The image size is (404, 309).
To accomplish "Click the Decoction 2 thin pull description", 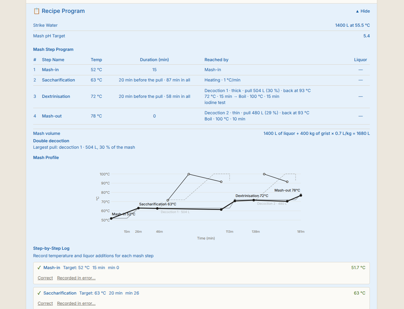I will [x=257, y=116].
